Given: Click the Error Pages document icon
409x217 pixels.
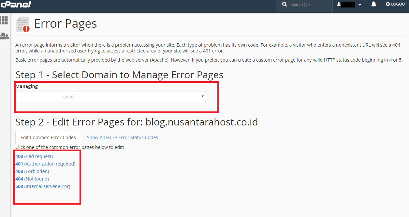Looking at the screenshot, I should [x=23, y=24].
